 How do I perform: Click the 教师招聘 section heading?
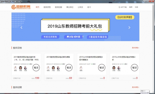point(17,87)
